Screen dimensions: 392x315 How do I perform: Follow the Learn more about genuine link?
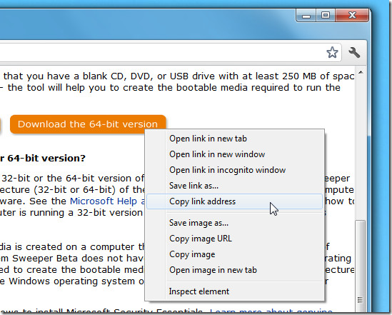point(271,311)
